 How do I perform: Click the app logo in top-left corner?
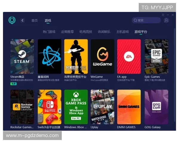point(12,20)
